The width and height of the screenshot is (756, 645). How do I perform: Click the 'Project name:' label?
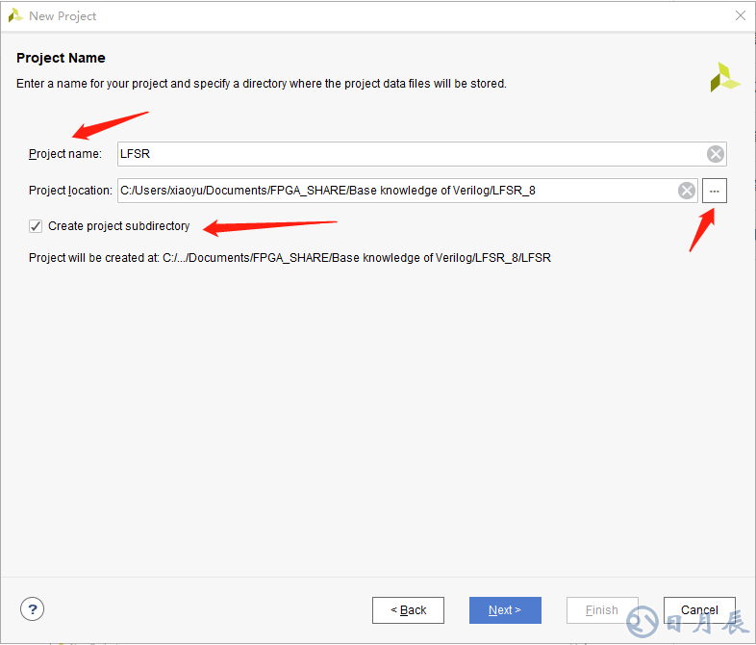pos(64,154)
